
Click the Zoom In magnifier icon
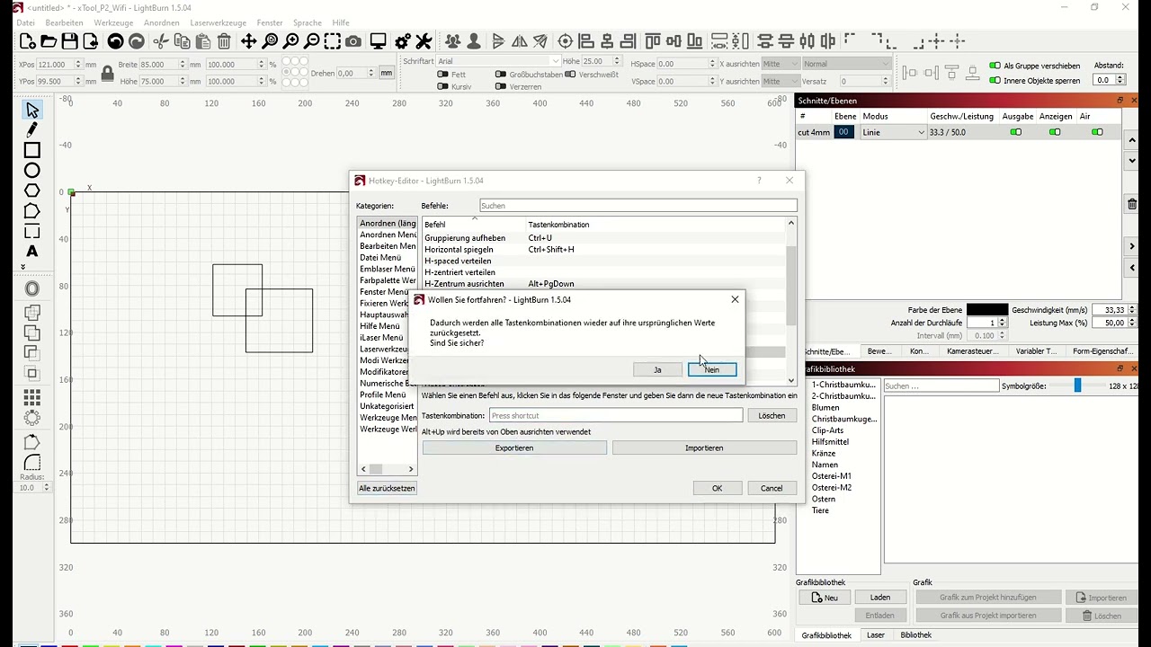(x=290, y=41)
